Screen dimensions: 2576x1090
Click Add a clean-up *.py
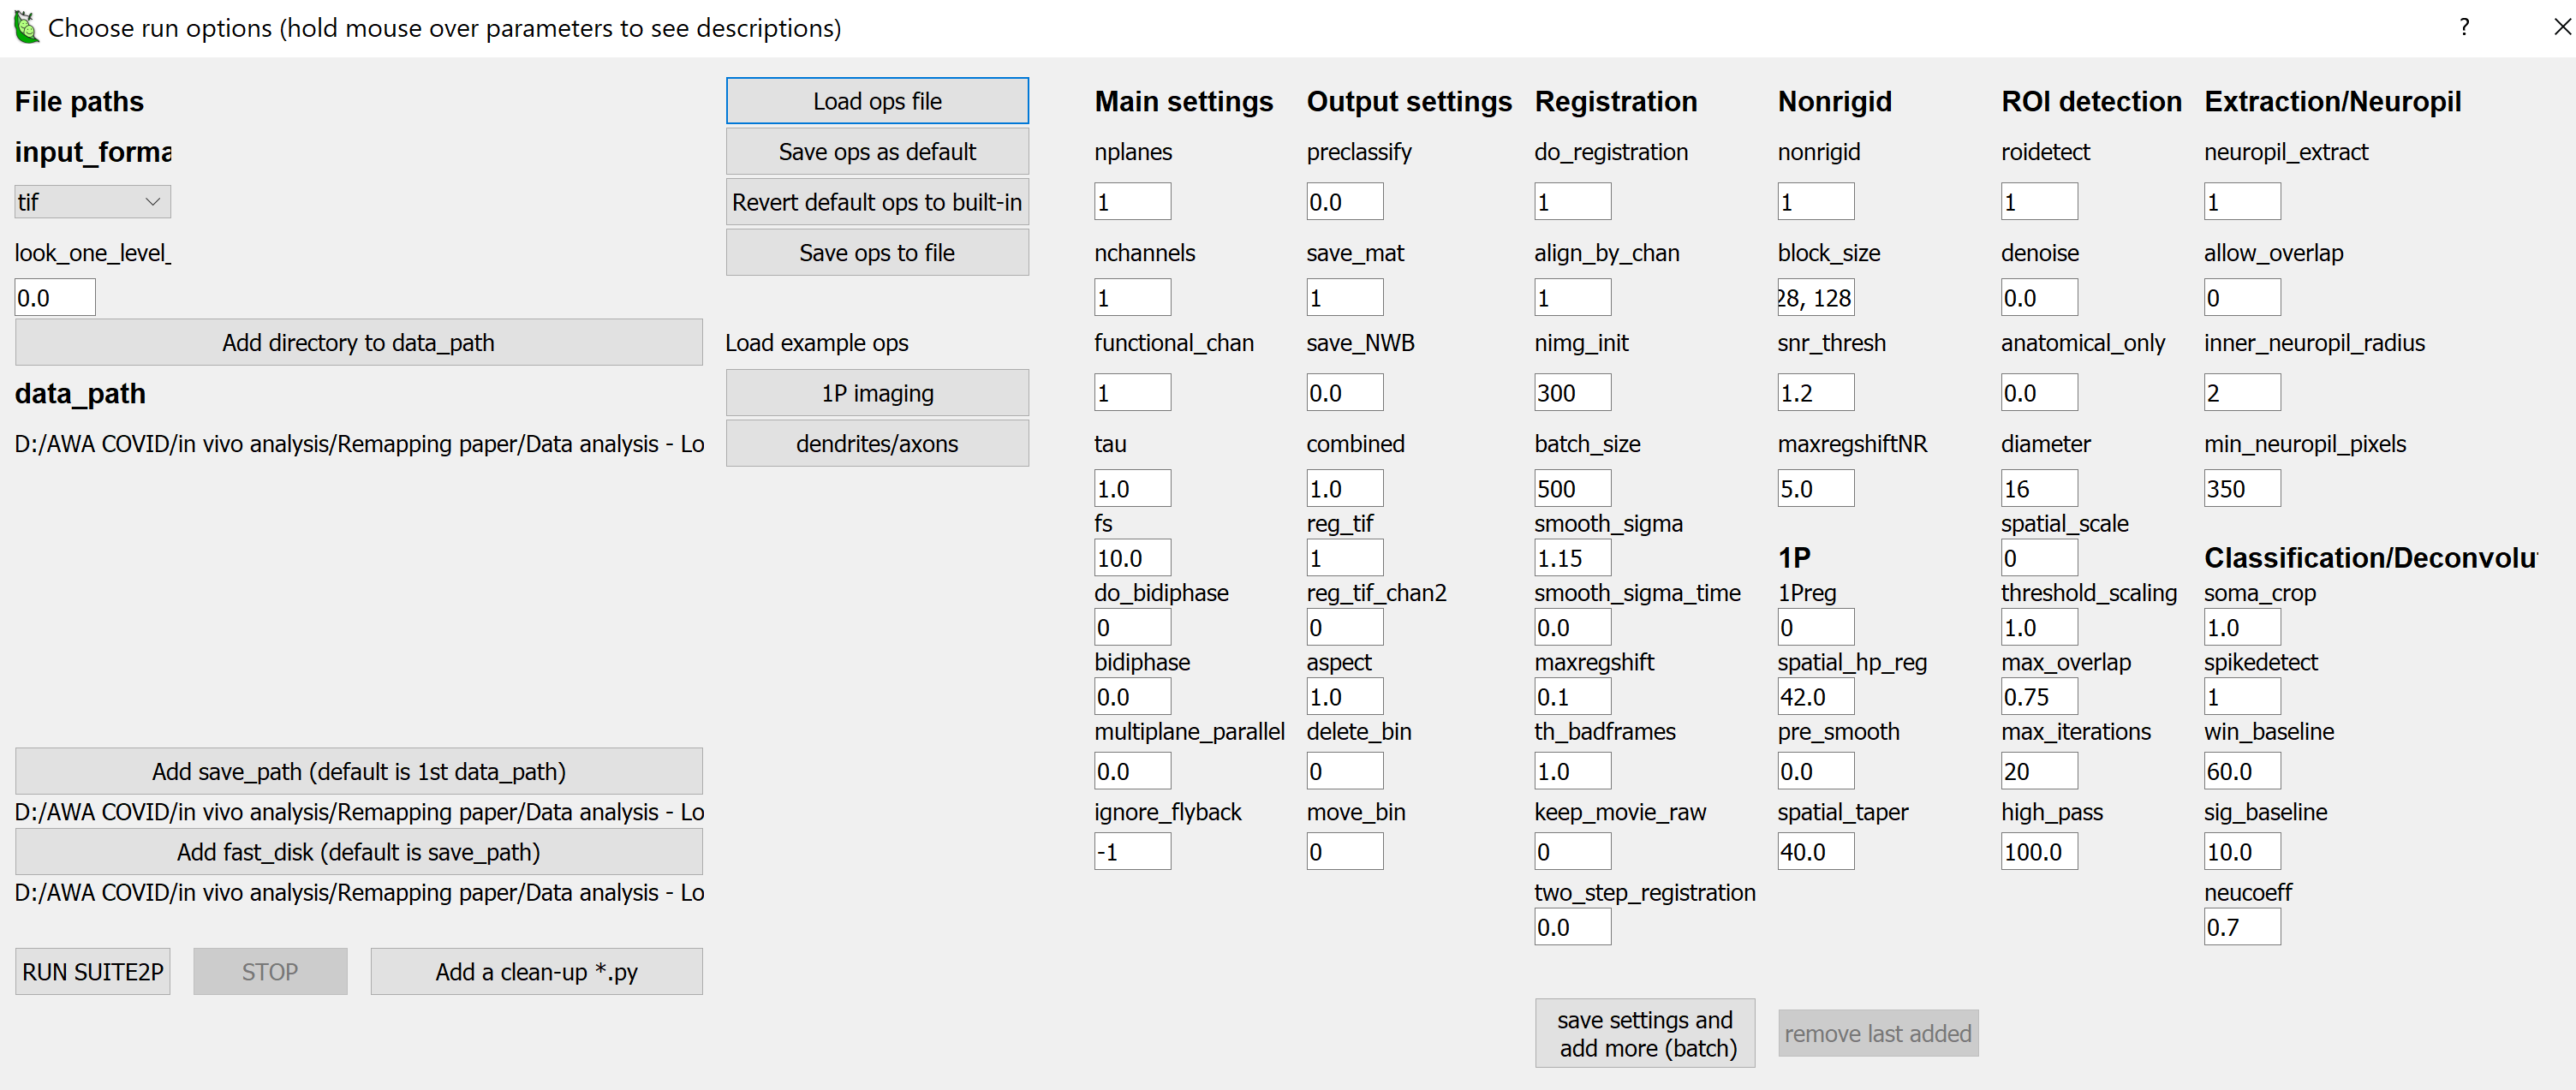pos(536,970)
